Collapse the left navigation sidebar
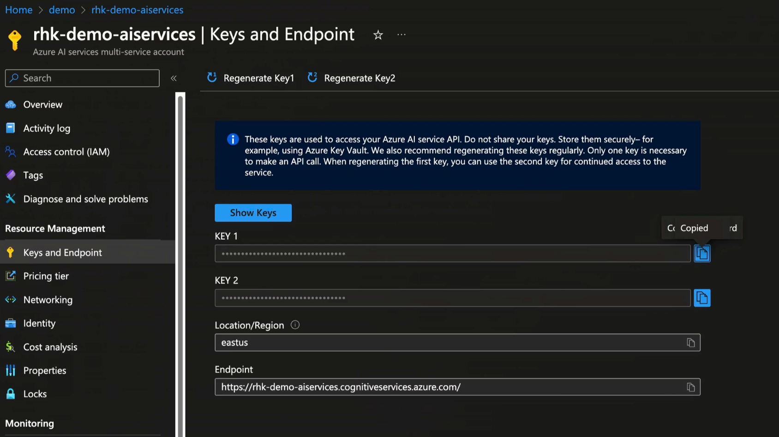Viewport: 779px width, 437px height. [174, 79]
